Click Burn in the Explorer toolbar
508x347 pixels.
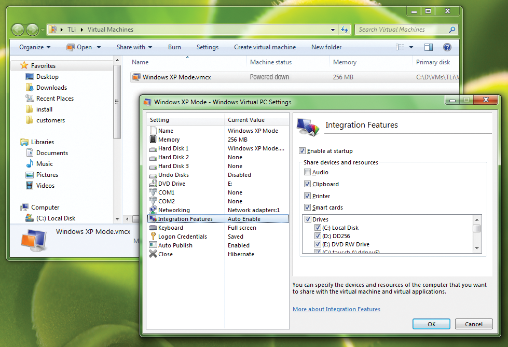coord(174,47)
